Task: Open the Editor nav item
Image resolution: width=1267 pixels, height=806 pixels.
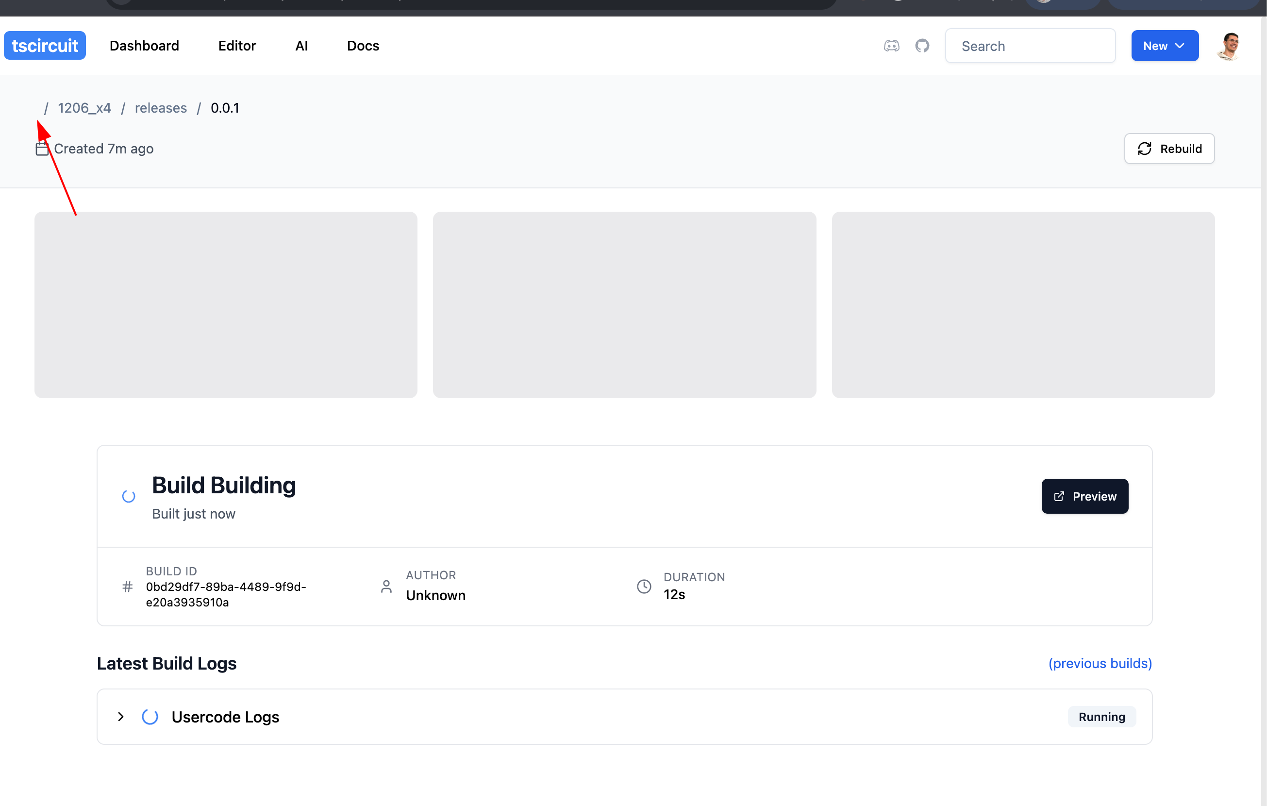Action: [x=237, y=46]
